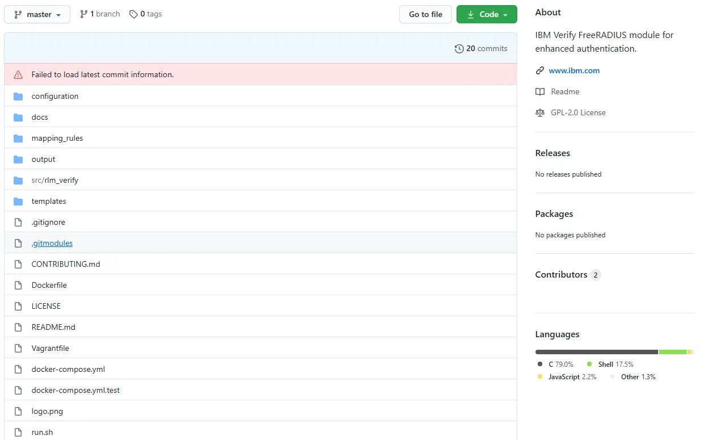
Task: Open the mapping_rules folder
Action: pos(57,138)
